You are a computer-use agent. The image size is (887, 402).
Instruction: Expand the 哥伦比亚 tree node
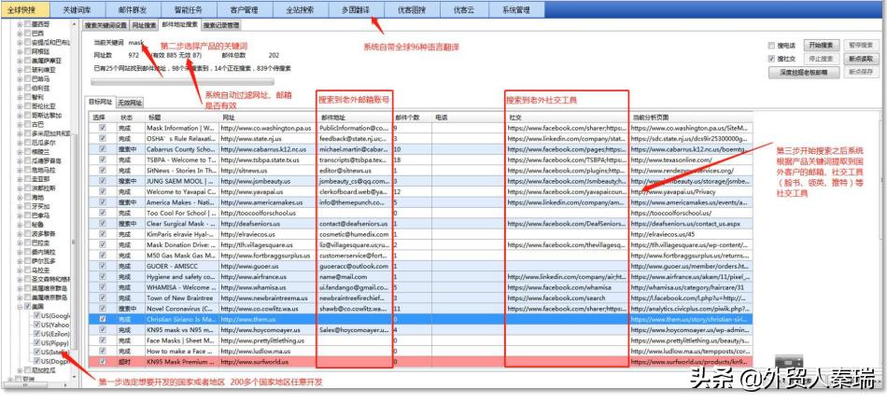tap(20, 106)
